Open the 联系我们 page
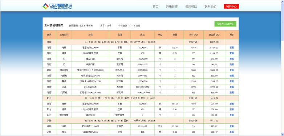Image resolution: width=284 pixels, height=136 pixels. point(211,7)
